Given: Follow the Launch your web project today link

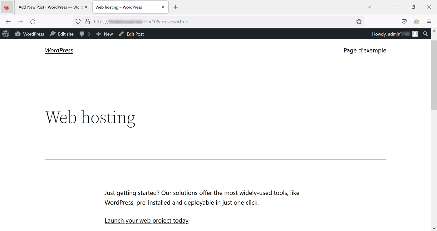Looking at the screenshot, I should [146, 220].
